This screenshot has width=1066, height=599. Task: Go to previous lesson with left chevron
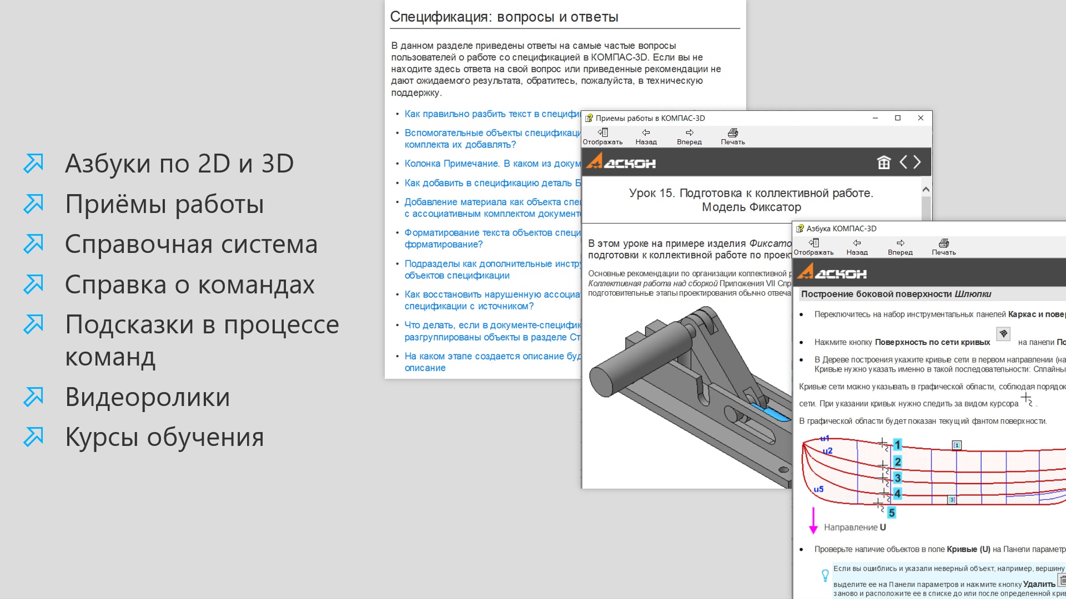(903, 162)
